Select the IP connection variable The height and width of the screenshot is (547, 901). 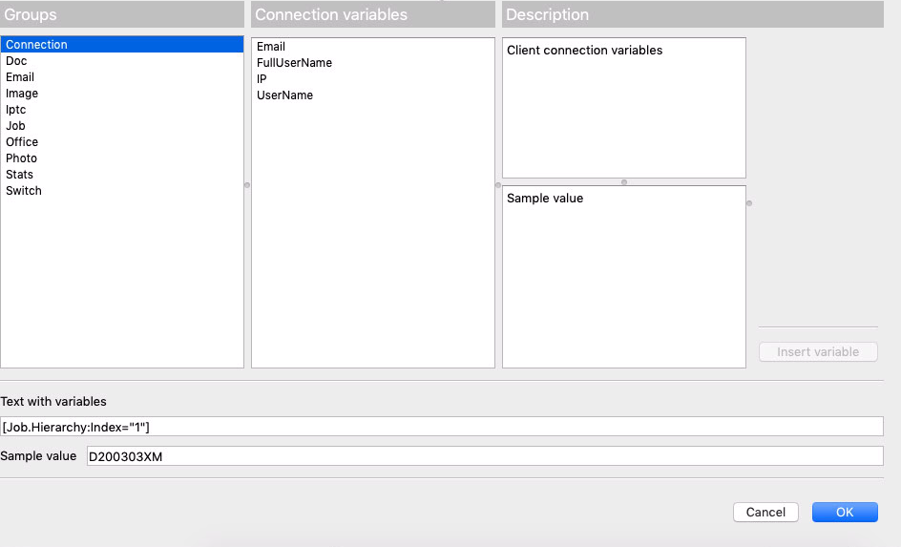pos(262,79)
